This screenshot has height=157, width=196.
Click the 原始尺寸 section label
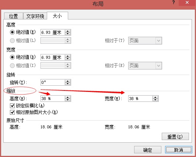(15, 121)
